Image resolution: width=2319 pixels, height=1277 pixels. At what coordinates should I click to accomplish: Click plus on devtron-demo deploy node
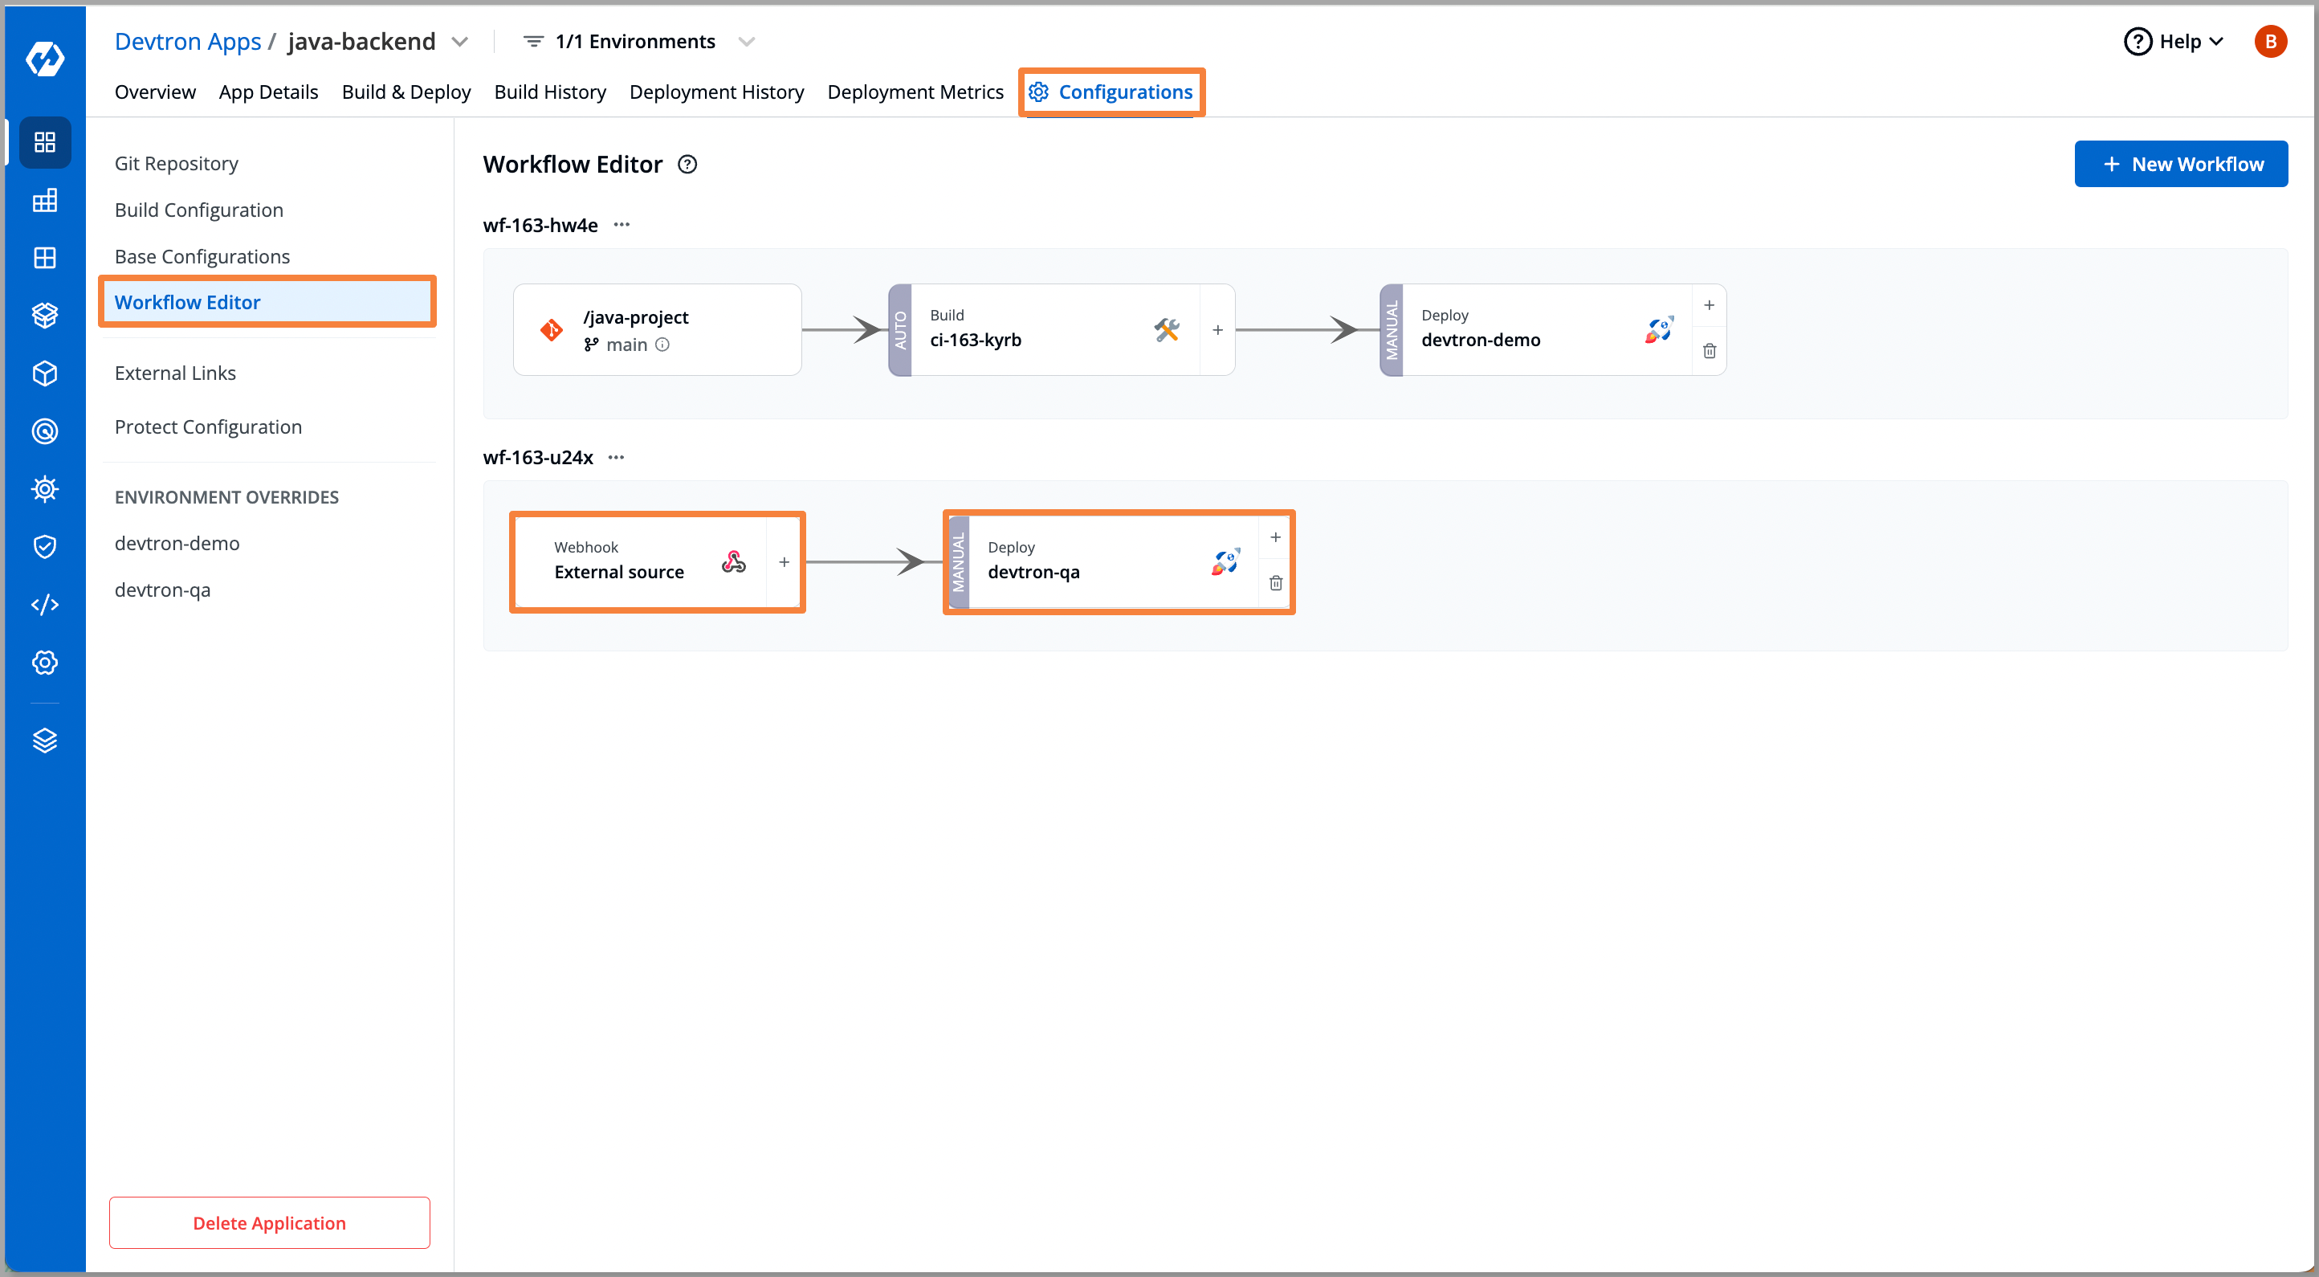click(x=1709, y=305)
